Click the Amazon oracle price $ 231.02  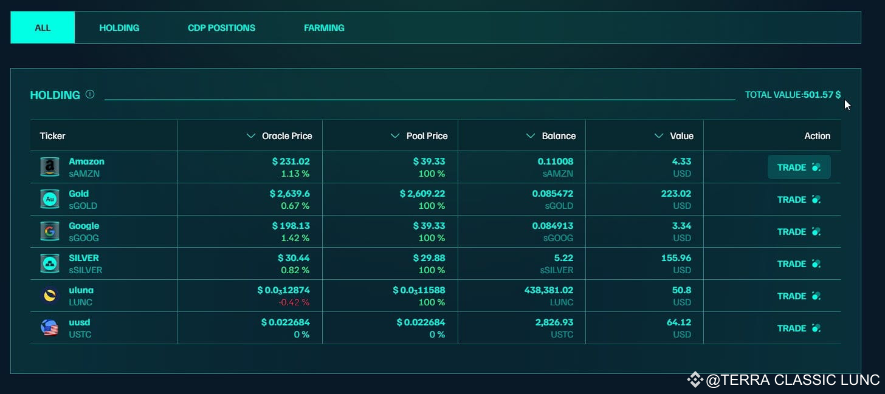(291, 161)
